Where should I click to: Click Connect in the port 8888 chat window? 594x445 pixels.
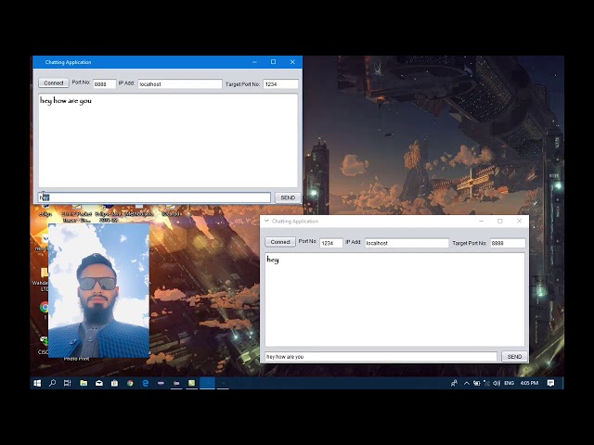tap(54, 83)
